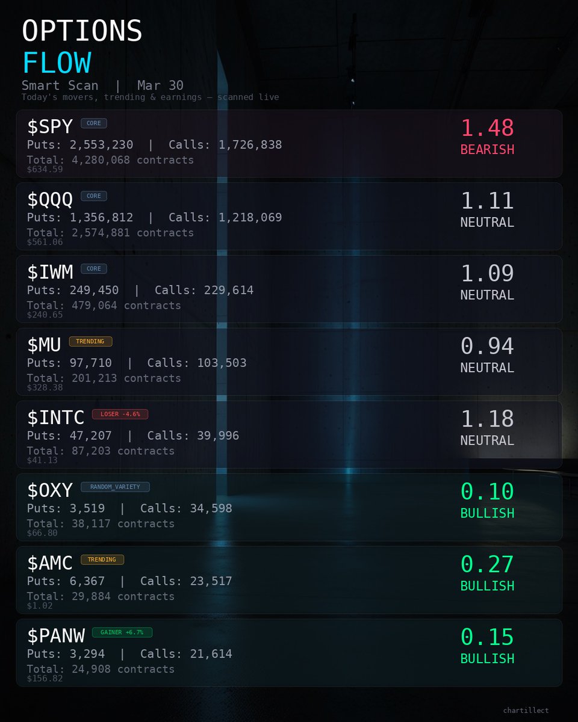Click the 0.10 BULLISH ratio
Screen dimensions: 578x722
[487, 501]
